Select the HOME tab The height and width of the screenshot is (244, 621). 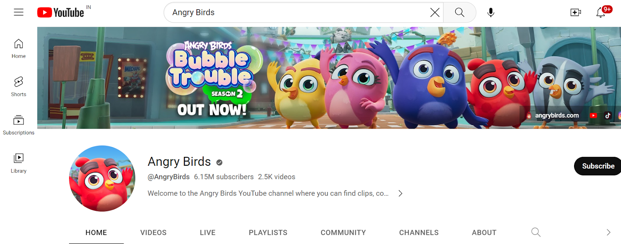pos(96,233)
